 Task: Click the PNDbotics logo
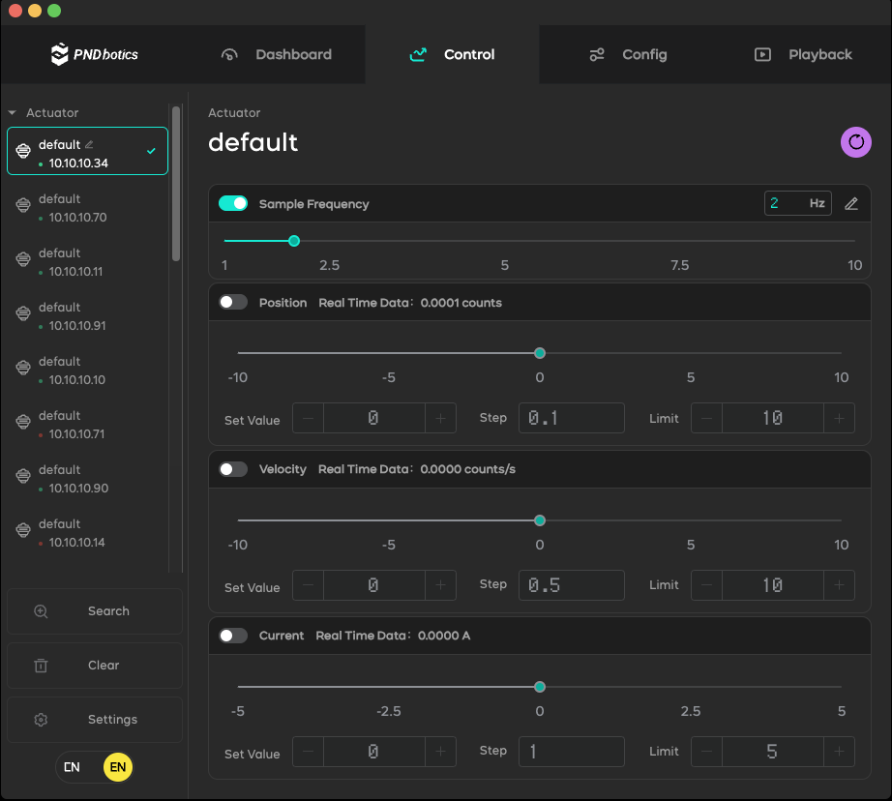coord(95,54)
